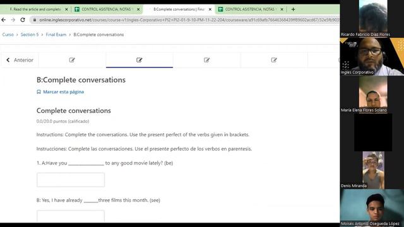
Task: Click the answer box for question 1 (be)
Action: click(71, 180)
